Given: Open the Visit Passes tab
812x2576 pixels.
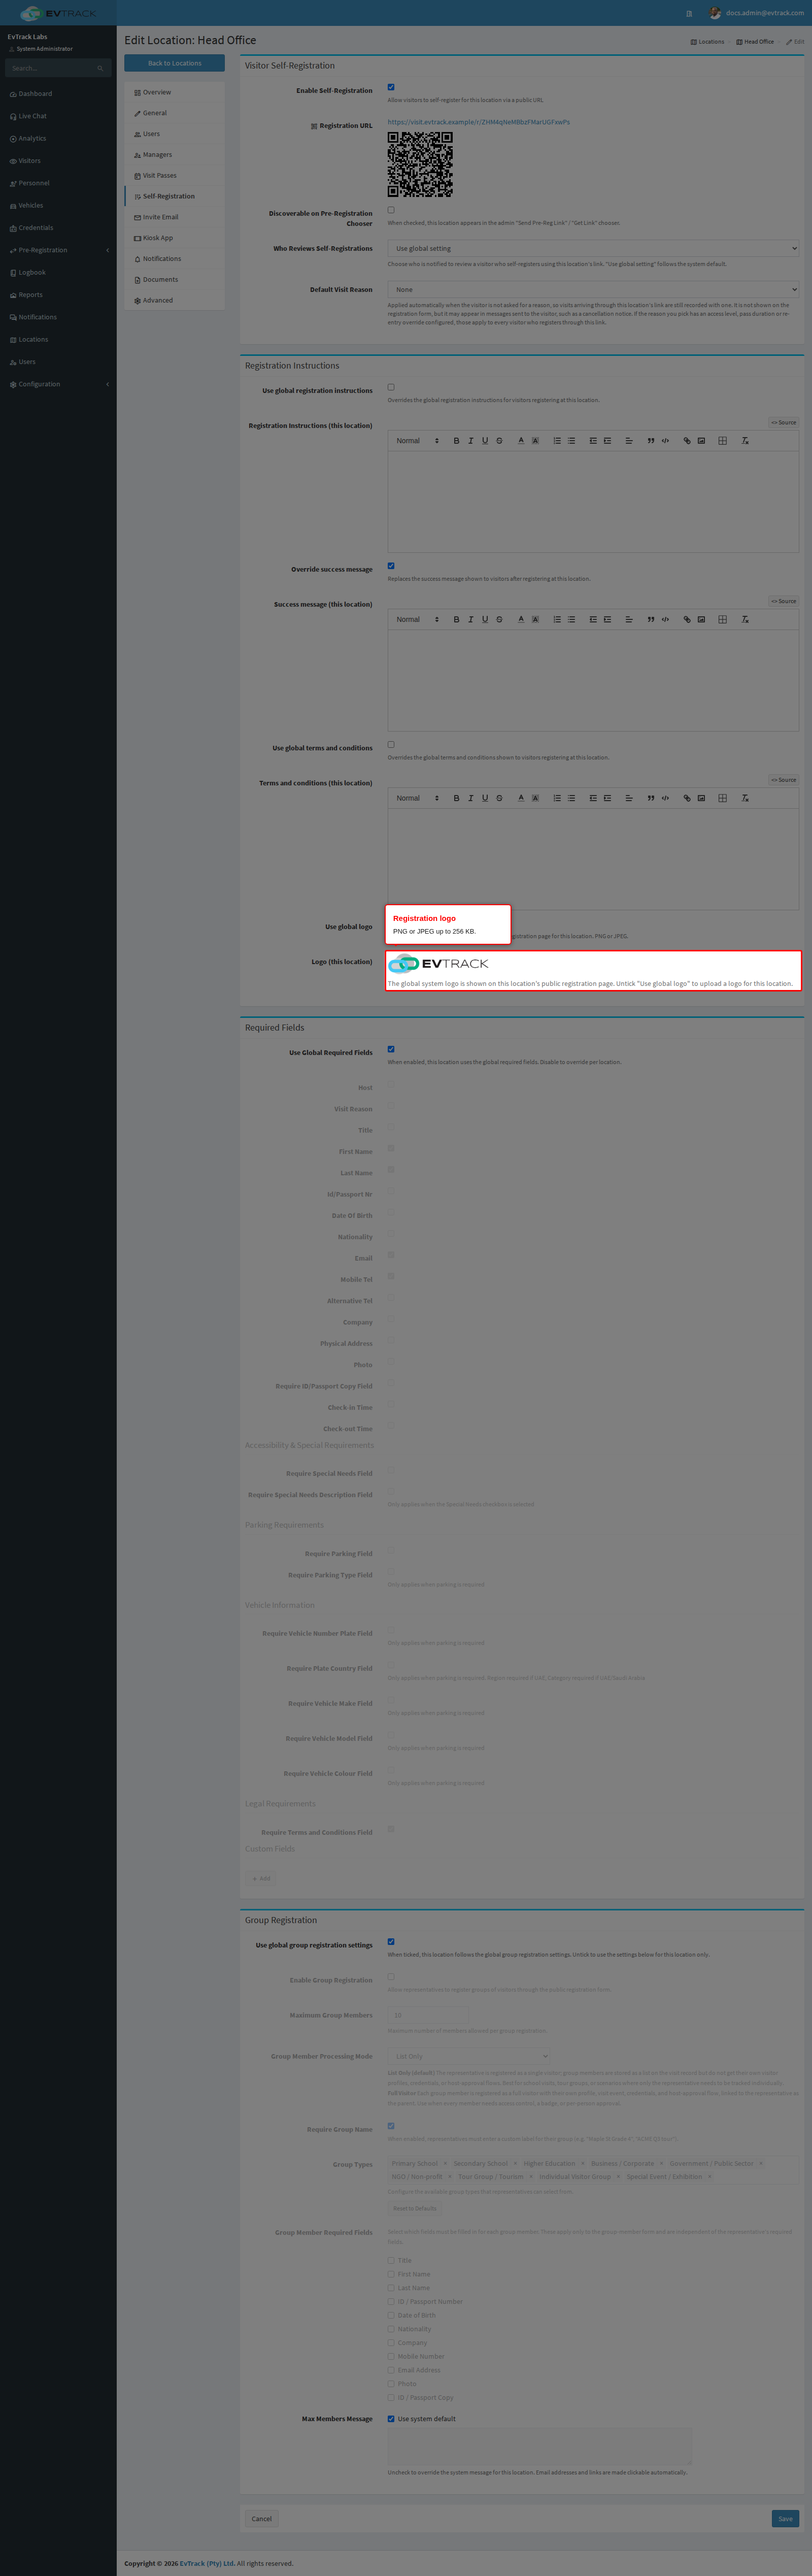Looking at the screenshot, I should 174,176.
